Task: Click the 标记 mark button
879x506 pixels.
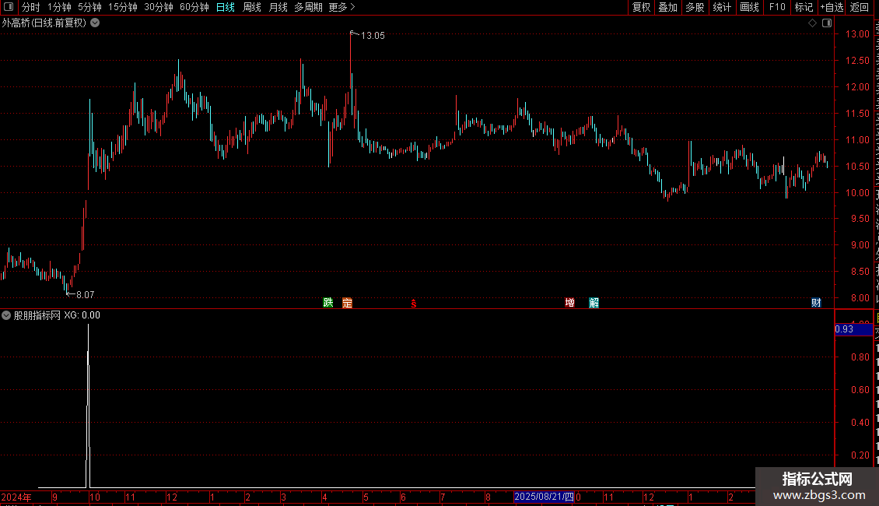Action: (x=804, y=7)
